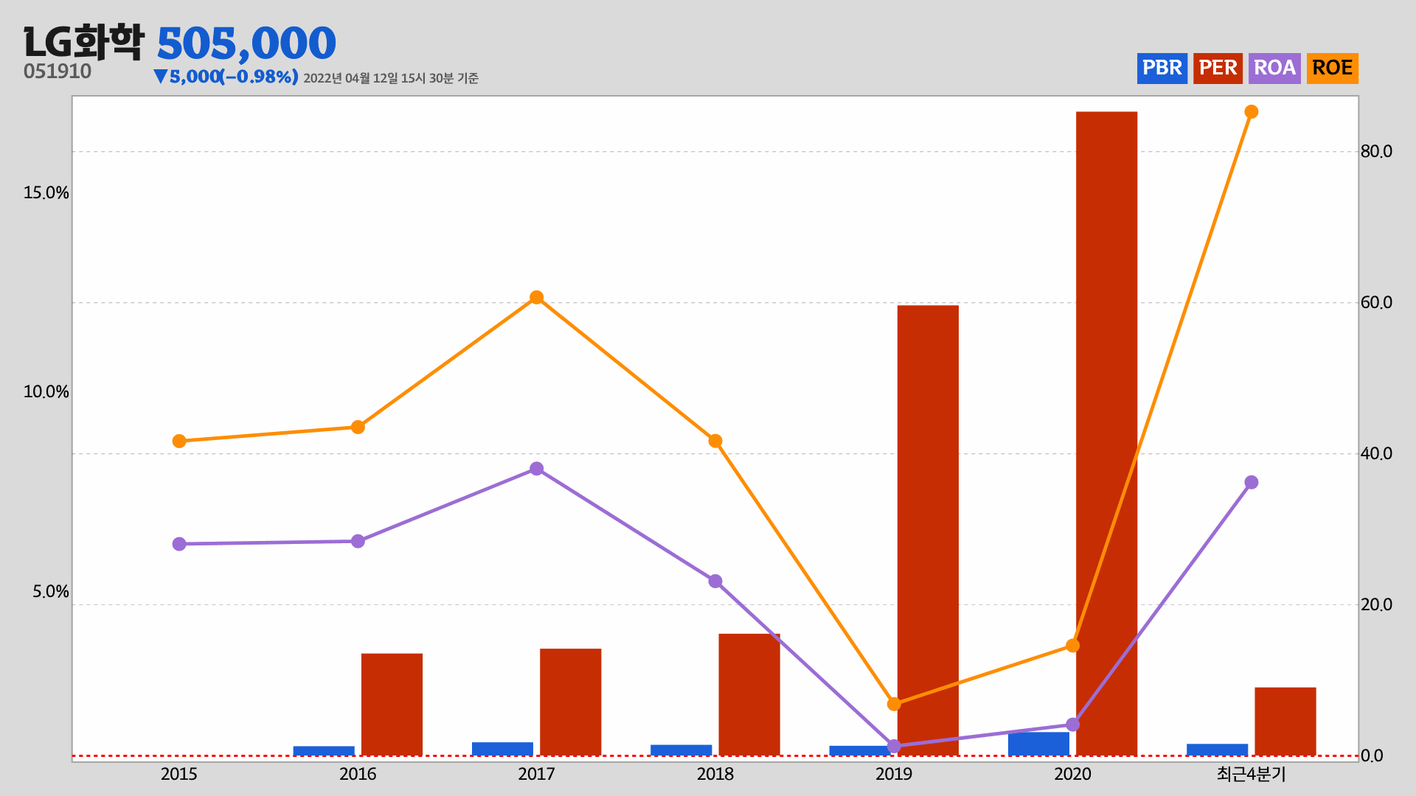Click the 2020 x-axis label
This screenshot has height=796, width=1416.
tap(1073, 774)
